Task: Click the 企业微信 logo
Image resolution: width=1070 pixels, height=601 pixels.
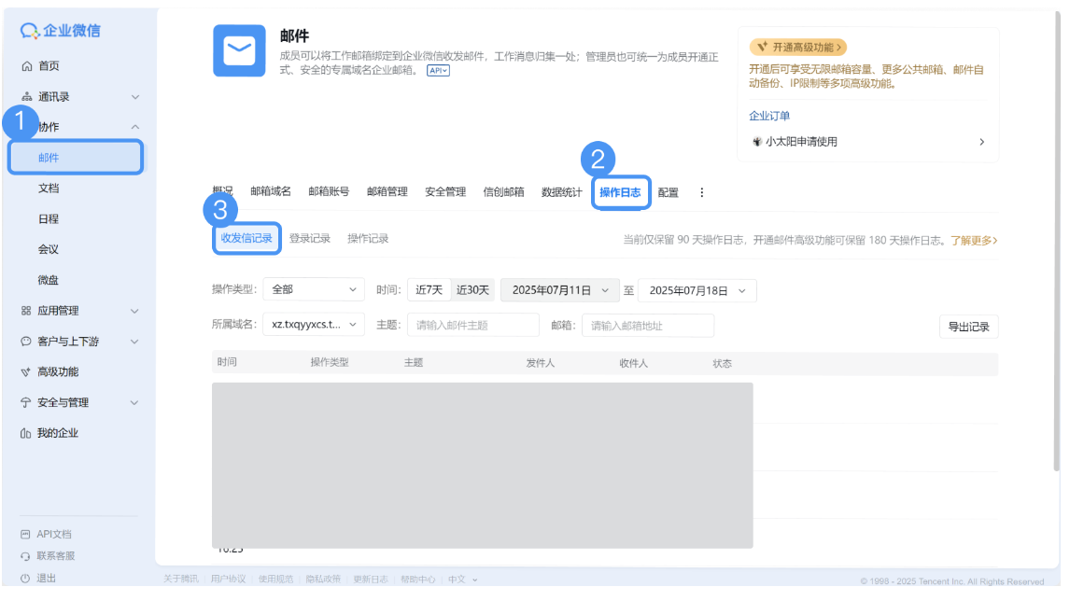Action: (x=60, y=31)
